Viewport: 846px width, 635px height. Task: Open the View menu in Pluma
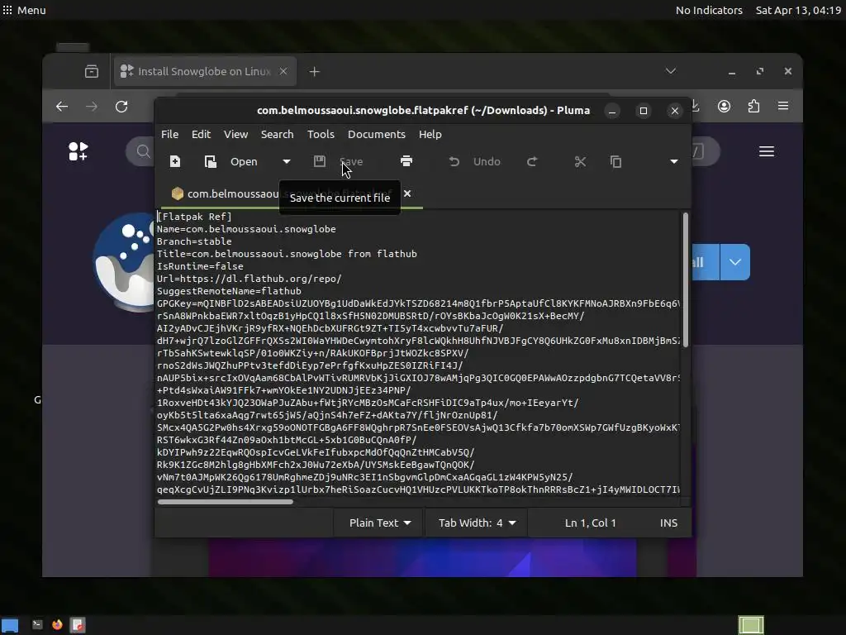tap(235, 134)
